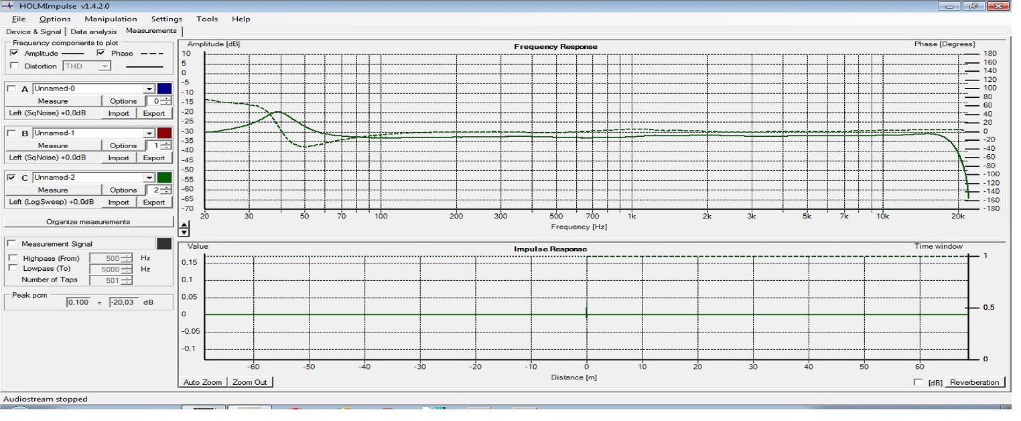Viewport: 1021px width, 421px height.
Task: Toggle the [dB] checkbox under the impulse response
Action: pos(918,382)
